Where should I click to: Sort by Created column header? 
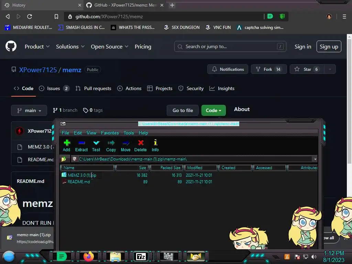(x=235, y=168)
